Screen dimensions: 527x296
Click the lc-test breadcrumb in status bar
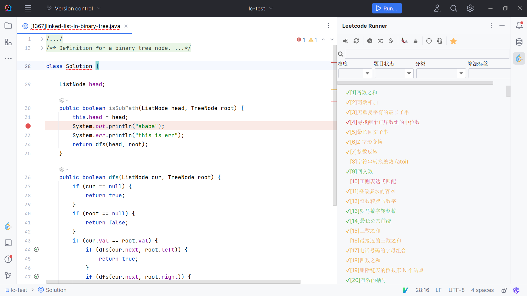pyautogui.click(x=16, y=290)
